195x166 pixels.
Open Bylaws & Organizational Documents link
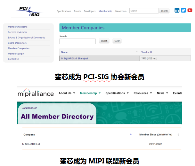tap(26, 38)
